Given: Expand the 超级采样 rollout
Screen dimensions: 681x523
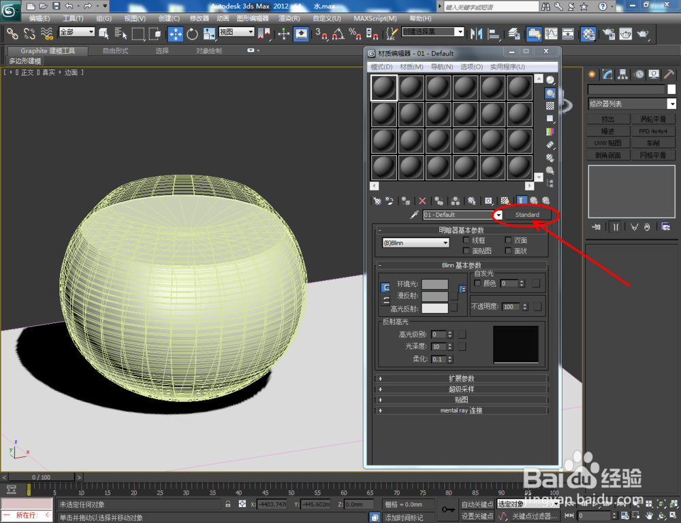Looking at the screenshot, I should [x=461, y=389].
